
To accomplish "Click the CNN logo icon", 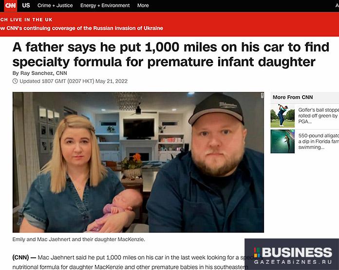I will point(11,6).
